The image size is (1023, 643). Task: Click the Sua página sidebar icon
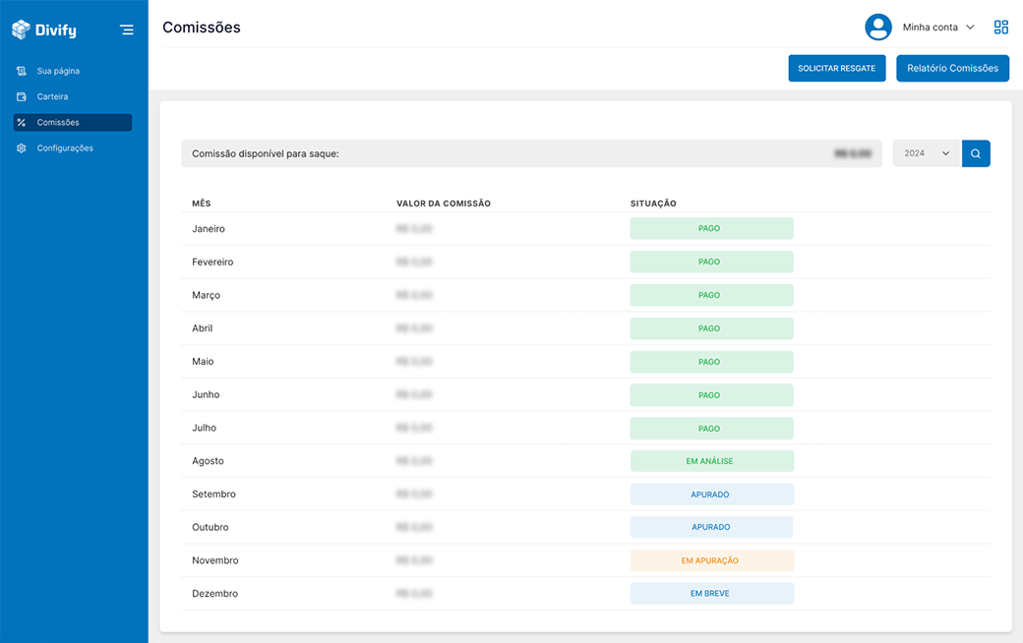(22, 71)
